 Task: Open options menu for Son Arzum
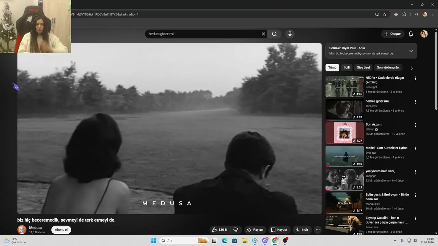[x=415, y=125]
